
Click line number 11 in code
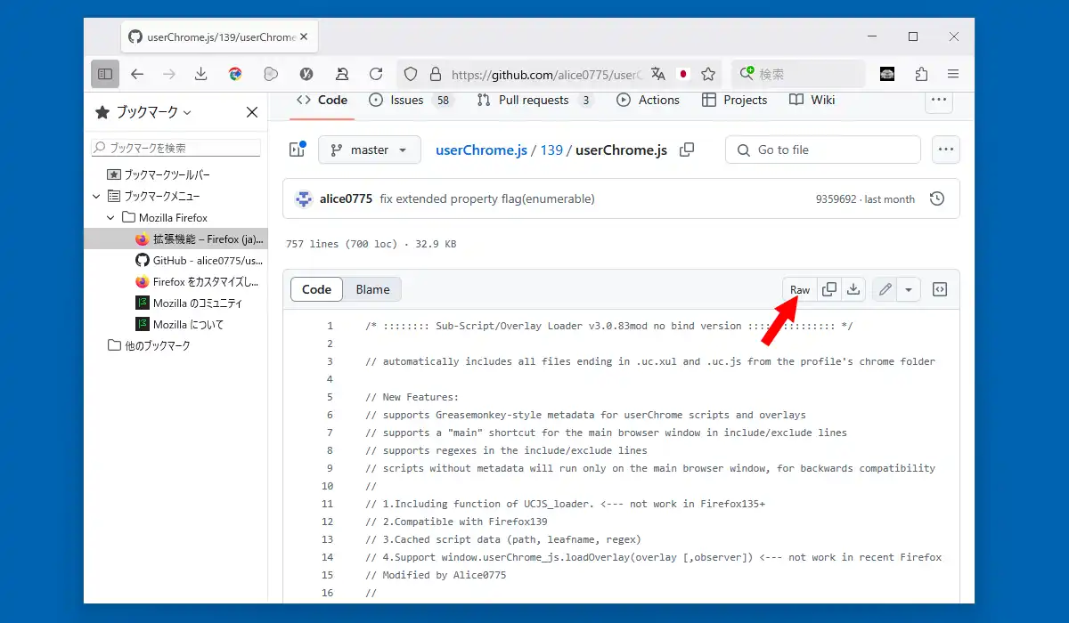(x=326, y=504)
